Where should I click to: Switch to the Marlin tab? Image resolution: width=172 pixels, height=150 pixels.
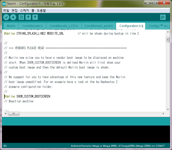pos(11,26)
